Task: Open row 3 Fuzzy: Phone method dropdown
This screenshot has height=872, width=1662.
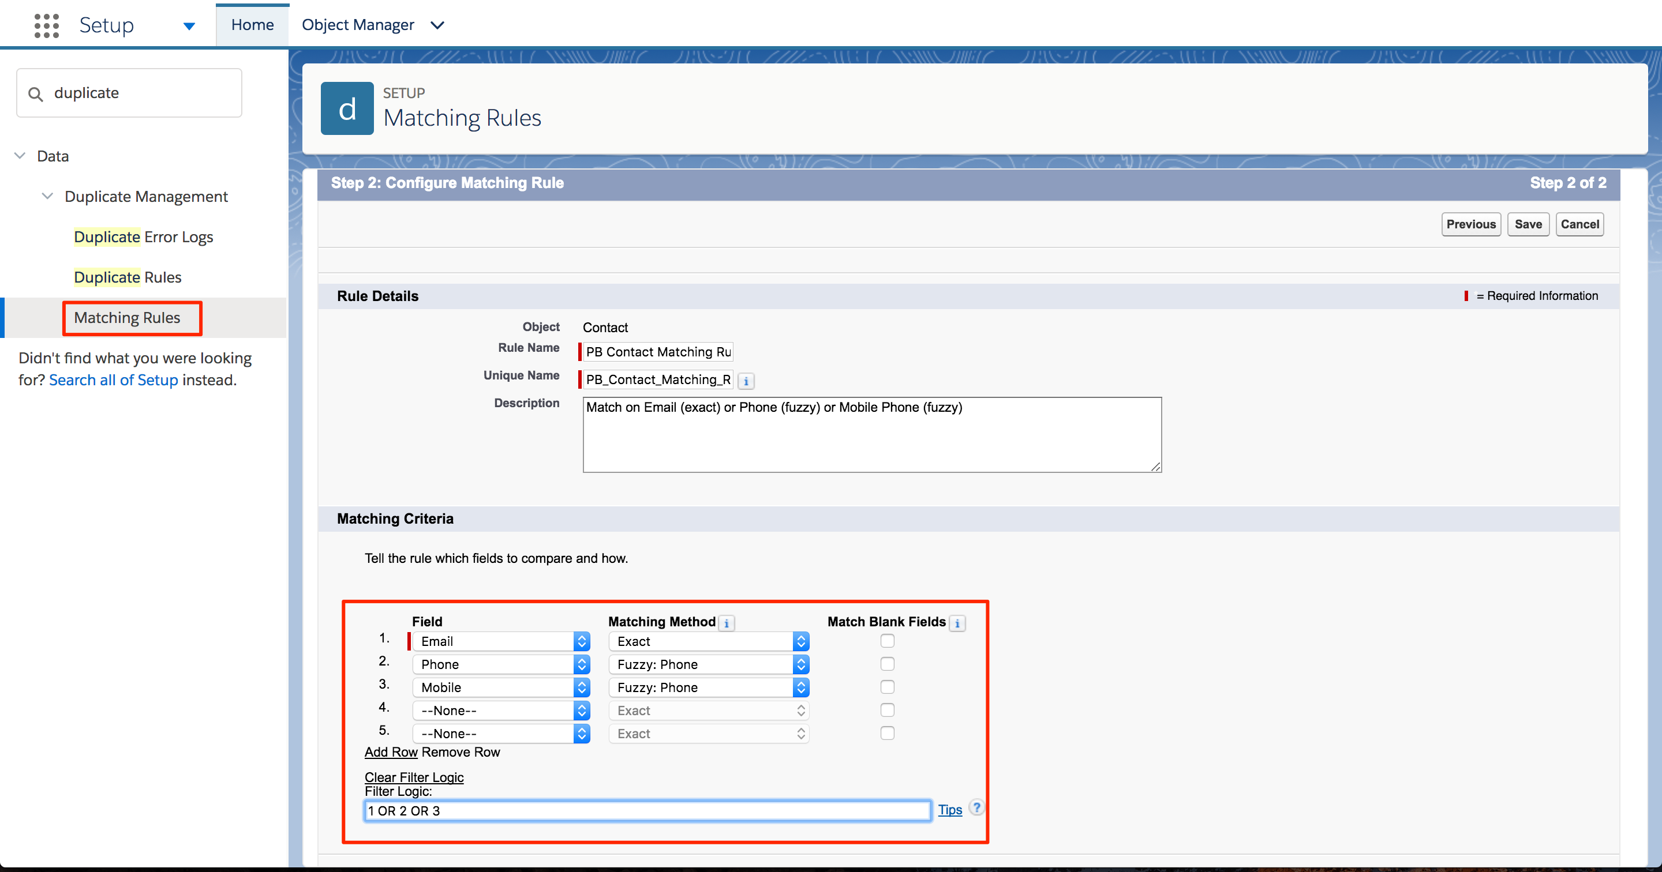Action: coord(709,687)
